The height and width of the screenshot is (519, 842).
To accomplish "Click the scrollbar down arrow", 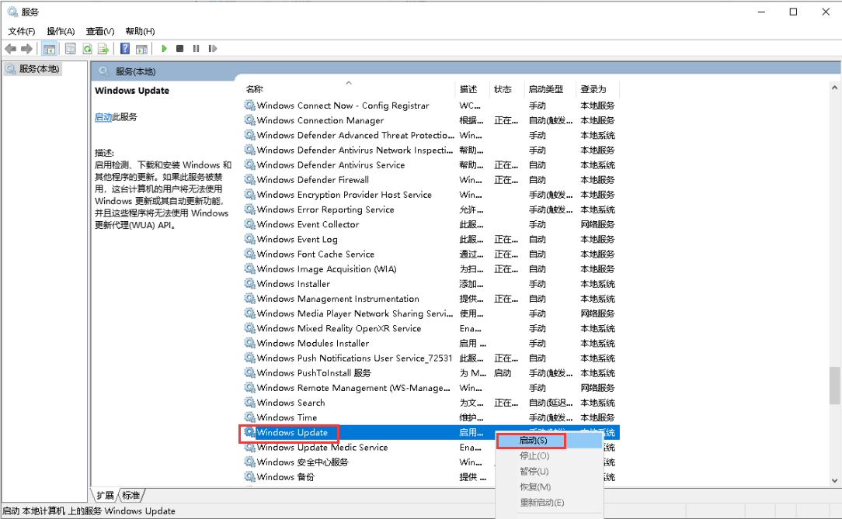I will click(834, 480).
